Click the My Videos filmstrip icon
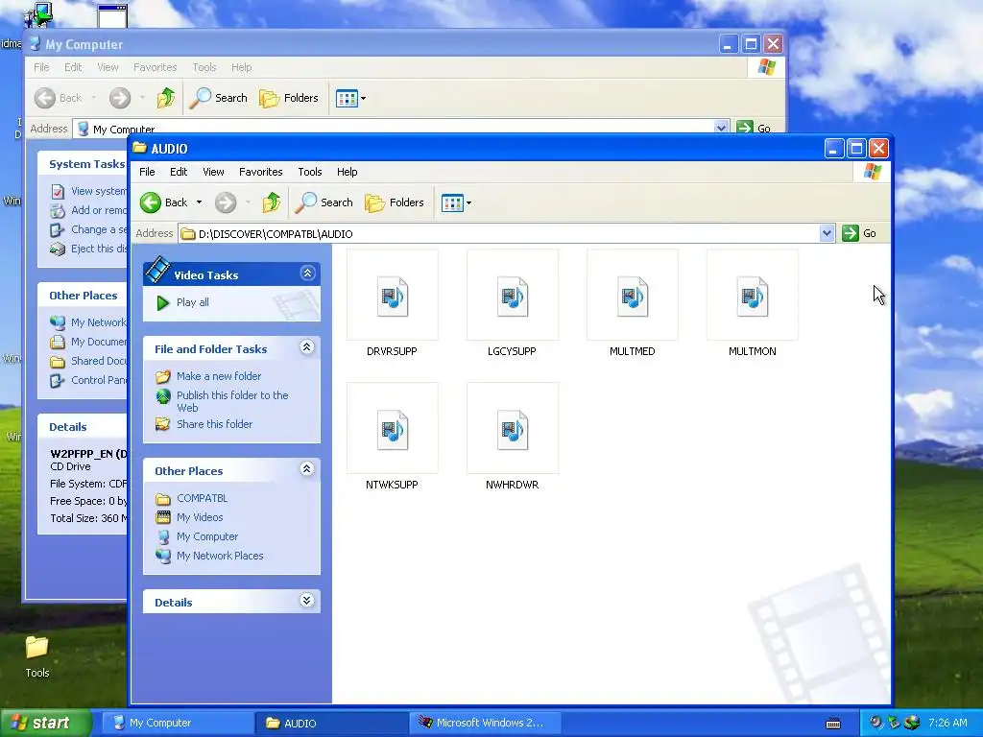Screen dimensions: 983x737 pos(163,517)
